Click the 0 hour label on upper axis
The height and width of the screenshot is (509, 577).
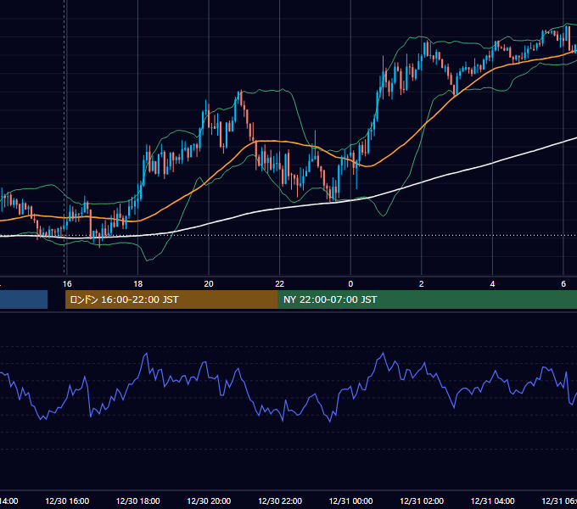350,284
